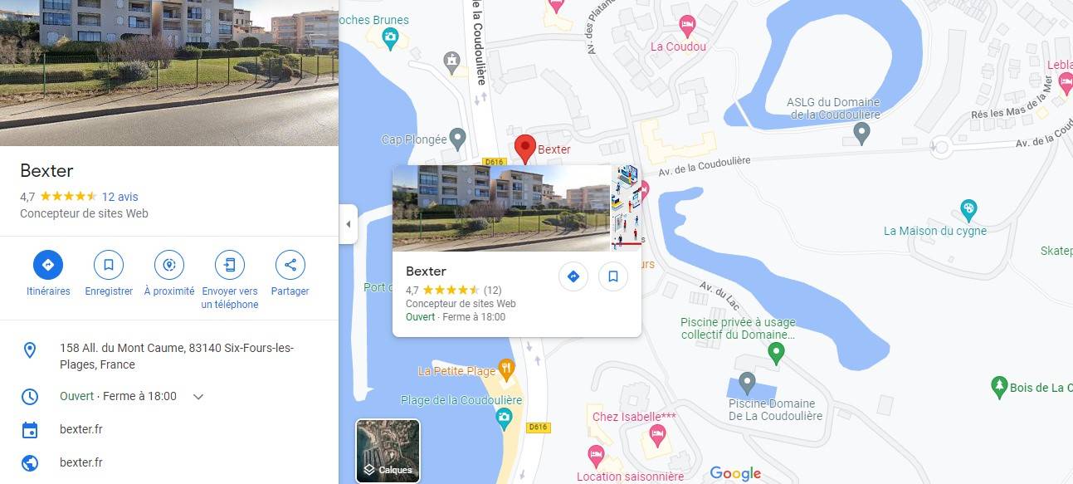Click the bexter.fr appointment link beside the calendar icon
The image size is (1073, 484).
coord(81,429)
